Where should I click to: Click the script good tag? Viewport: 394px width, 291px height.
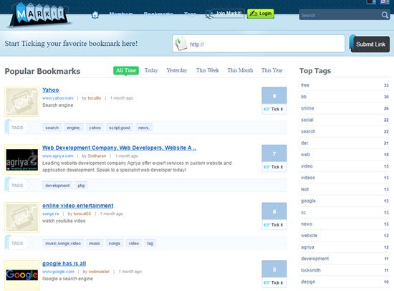click(120, 128)
